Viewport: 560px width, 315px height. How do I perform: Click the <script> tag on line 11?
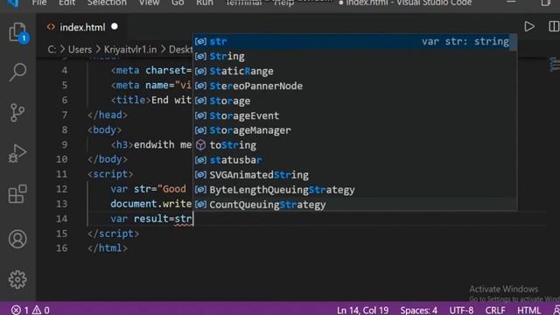(x=110, y=174)
